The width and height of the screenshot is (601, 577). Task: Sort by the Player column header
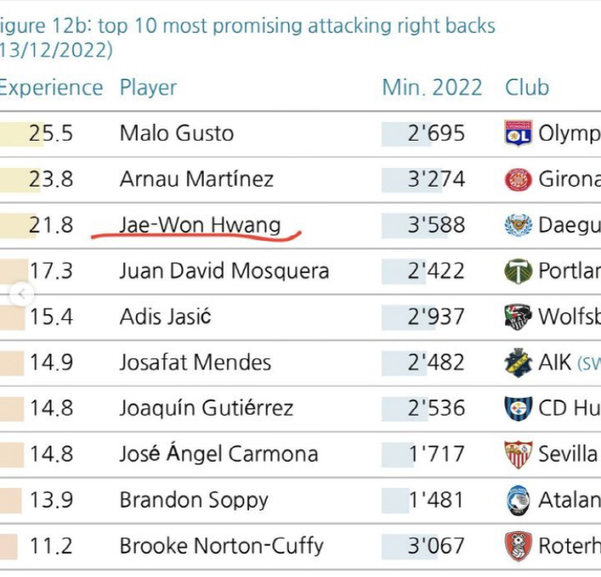pos(148,88)
